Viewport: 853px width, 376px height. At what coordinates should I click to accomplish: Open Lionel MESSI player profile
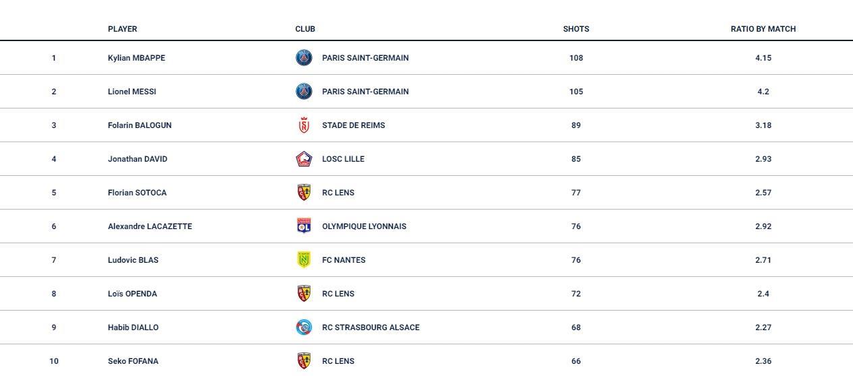point(132,92)
